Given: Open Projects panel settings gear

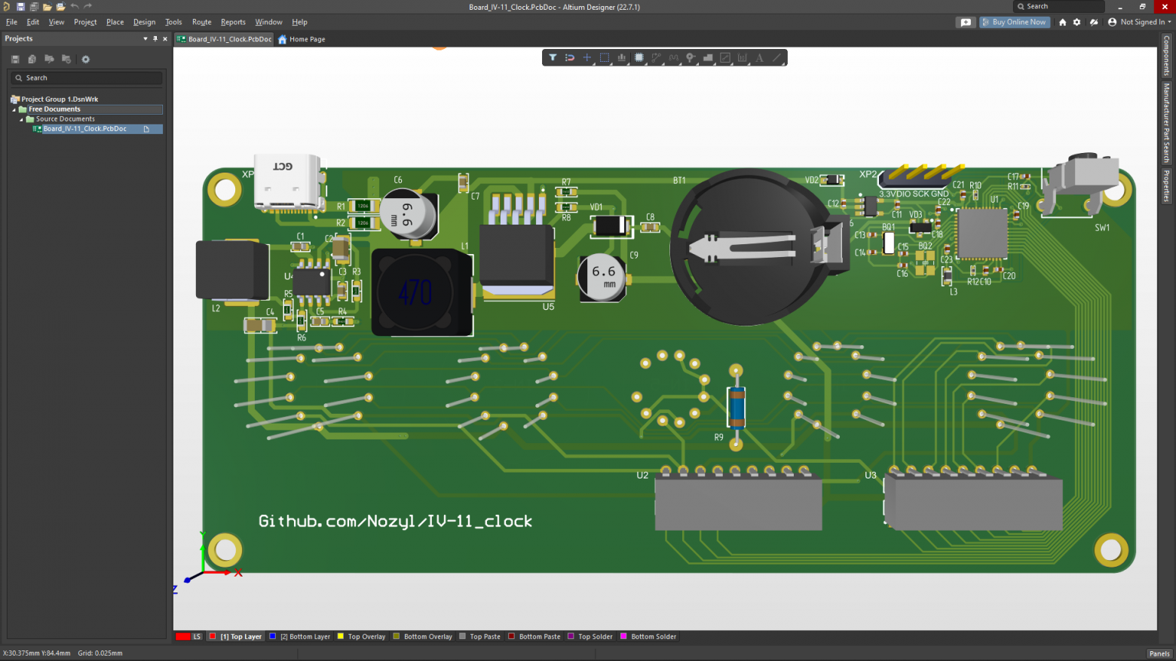Looking at the screenshot, I should [85, 59].
